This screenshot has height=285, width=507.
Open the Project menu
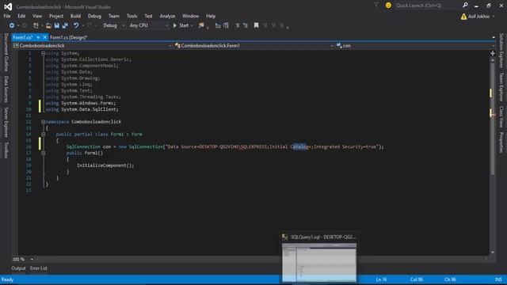(x=56, y=16)
